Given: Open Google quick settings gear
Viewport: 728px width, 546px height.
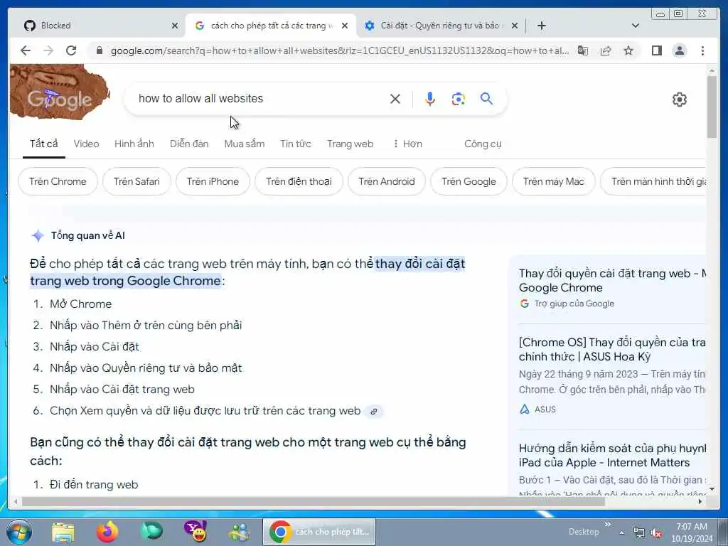Looking at the screenshot, I should point(679,99).
